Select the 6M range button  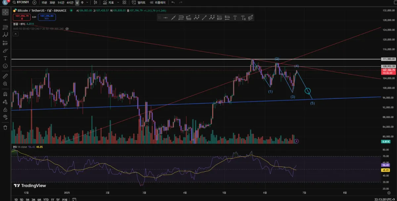pos(39,199)
